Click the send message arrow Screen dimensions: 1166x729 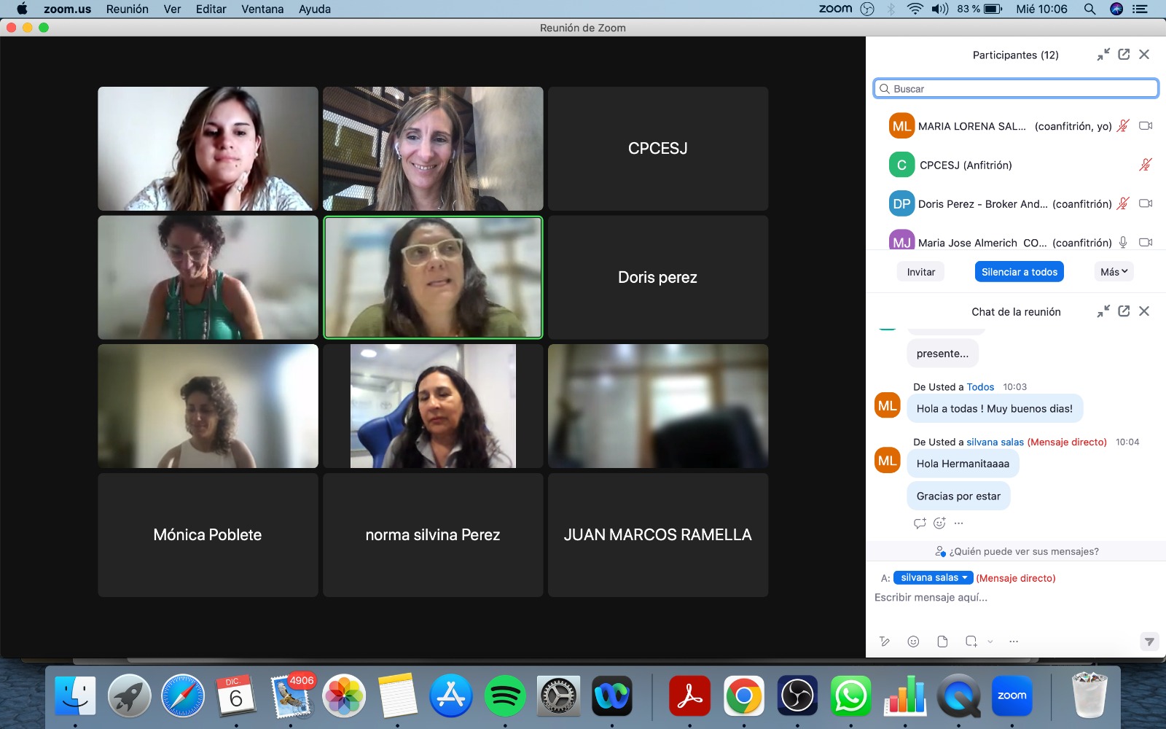click(x=1149, y=642)
